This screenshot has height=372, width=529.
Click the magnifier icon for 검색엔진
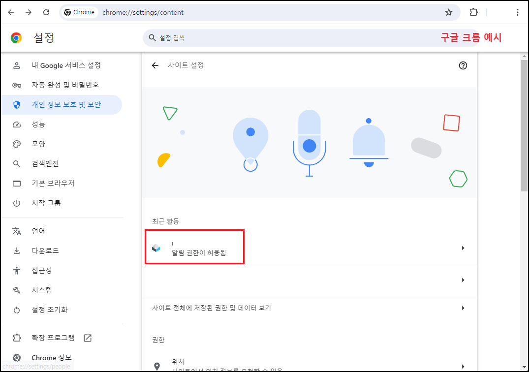17,164
